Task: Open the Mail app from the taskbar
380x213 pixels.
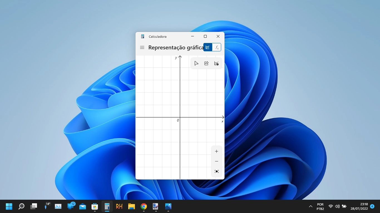Action: [83, 206]
